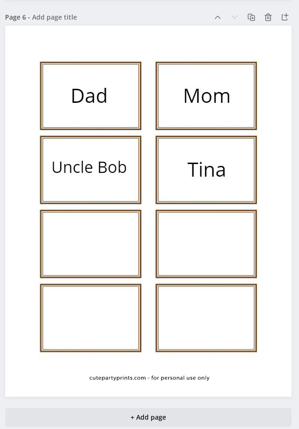This screenshot has height=429, width=299.
Task: Click the move page down chevron
Action: [235, 17]
